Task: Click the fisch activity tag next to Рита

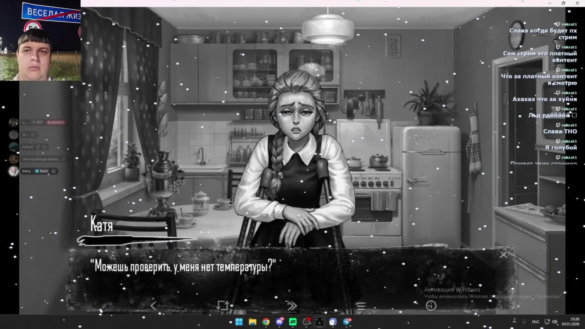Action: [41, 171]
